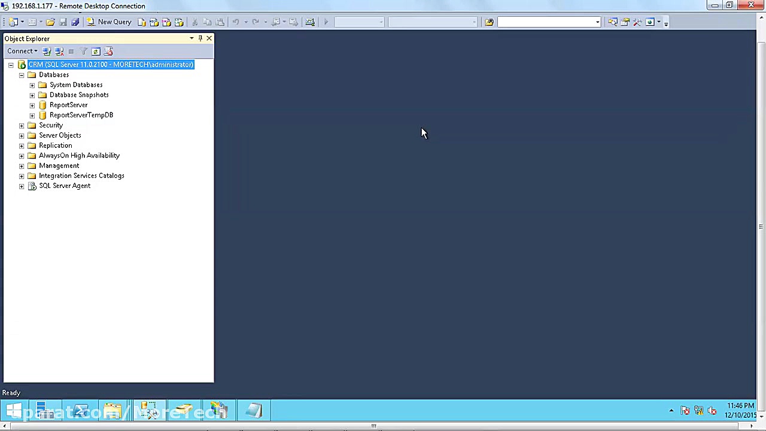
Task: Click the Analysis Services DMX Query icon
Action: click(166, 22)
